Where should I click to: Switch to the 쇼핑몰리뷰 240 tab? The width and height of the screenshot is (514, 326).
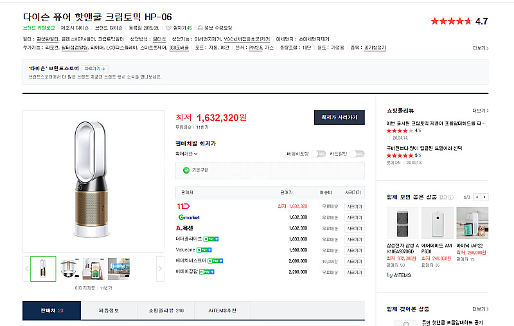click(166, 311)
